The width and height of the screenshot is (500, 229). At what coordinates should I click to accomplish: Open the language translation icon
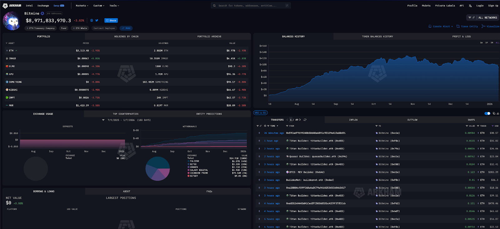(x=470, y=6)
